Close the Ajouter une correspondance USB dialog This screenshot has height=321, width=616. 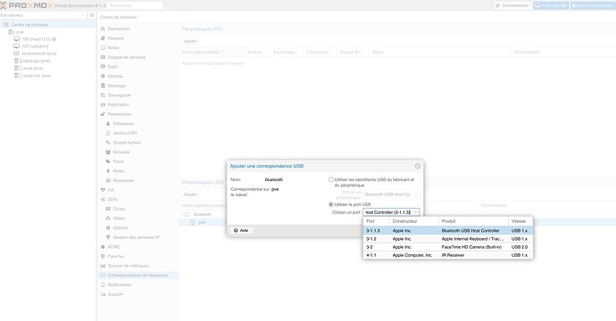point(418,166)
